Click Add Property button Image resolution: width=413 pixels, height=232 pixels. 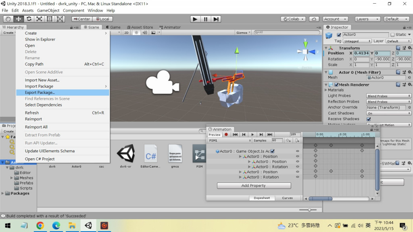[x=254, y=185]
